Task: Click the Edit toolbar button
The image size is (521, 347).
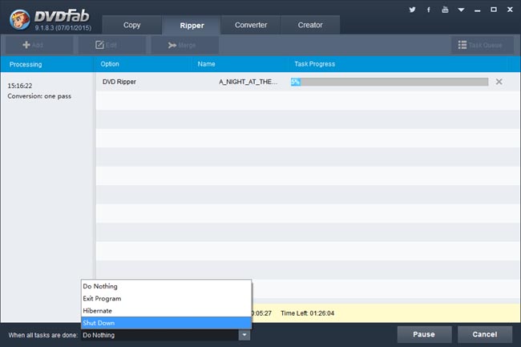Action: [x=112, y=45]
